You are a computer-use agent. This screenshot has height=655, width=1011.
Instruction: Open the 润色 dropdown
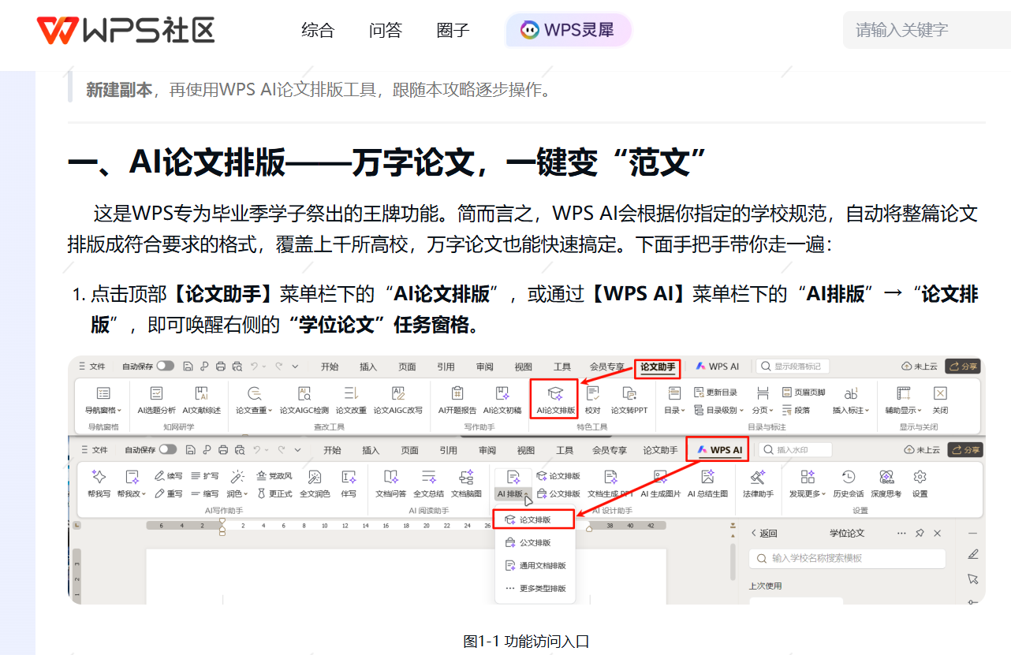(x=237, y=483)
